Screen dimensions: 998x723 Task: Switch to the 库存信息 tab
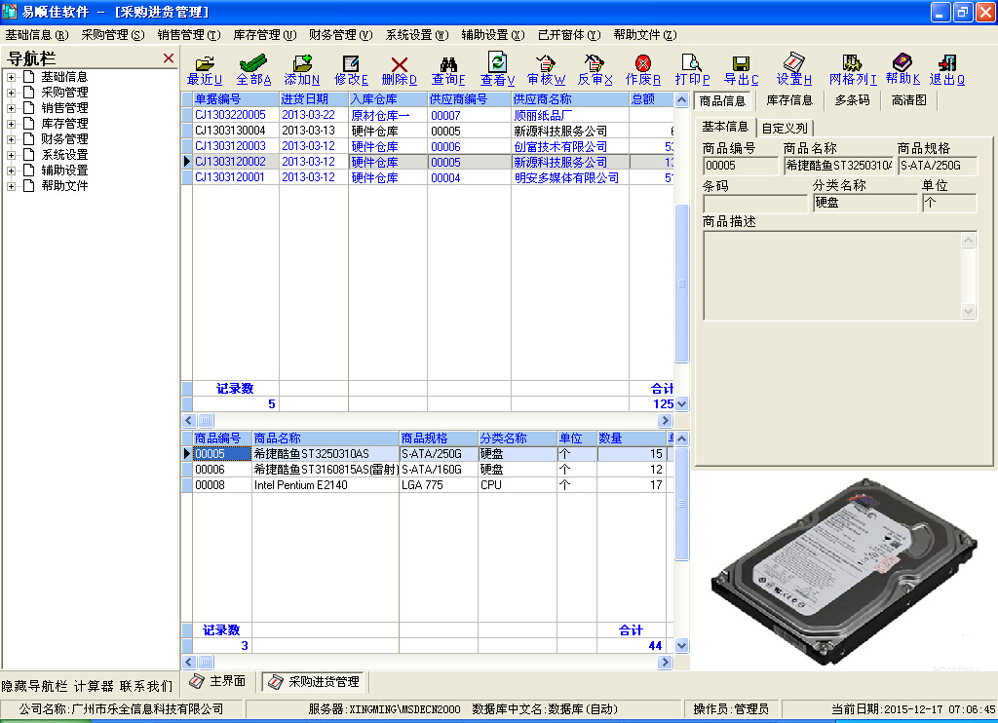788,100
